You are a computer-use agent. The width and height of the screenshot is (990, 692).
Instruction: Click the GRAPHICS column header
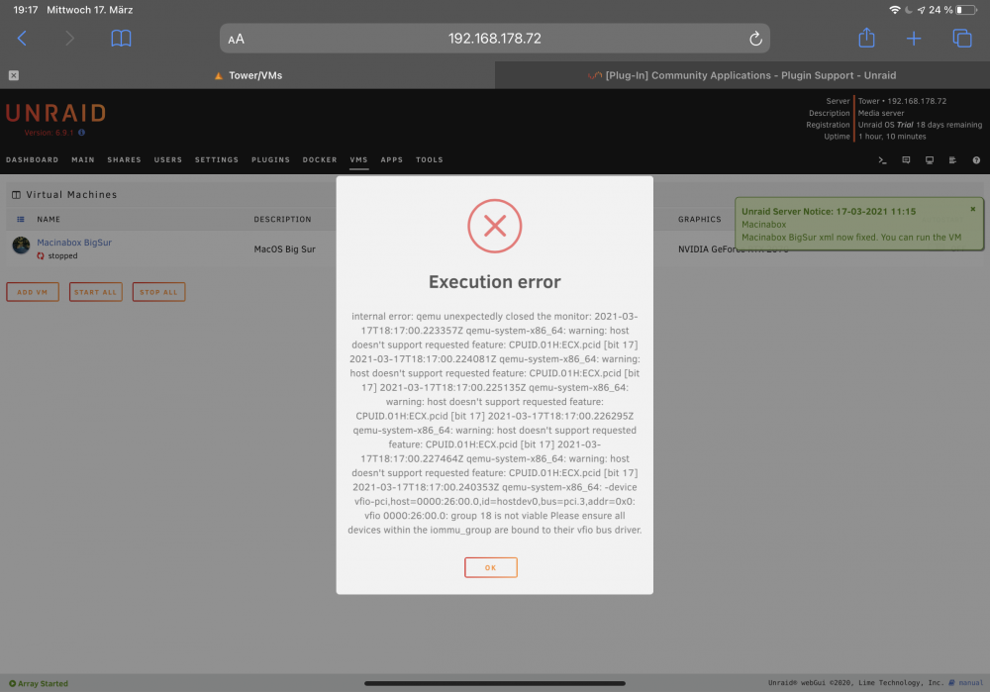[699, 219]
